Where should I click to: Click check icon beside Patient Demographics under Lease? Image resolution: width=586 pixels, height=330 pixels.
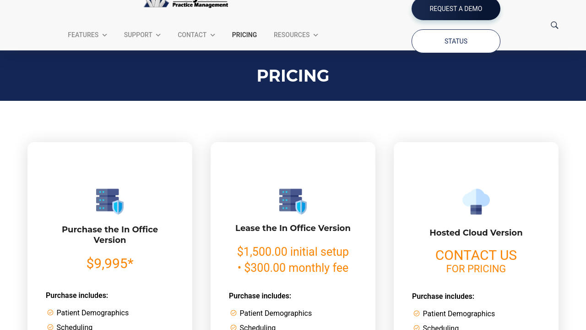pyautogui.click(x=233, y=313)
